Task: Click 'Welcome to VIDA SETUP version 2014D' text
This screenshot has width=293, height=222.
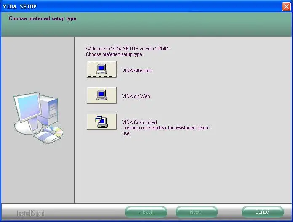Action: tap(128, 49)
